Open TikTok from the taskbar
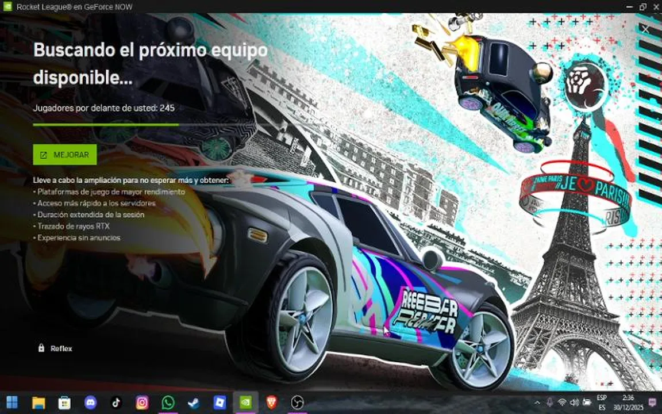 [116, 402]
